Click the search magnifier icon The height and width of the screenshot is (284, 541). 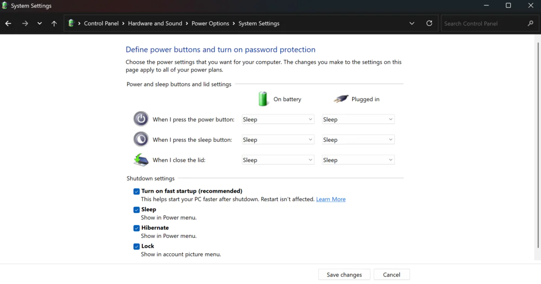530,23
